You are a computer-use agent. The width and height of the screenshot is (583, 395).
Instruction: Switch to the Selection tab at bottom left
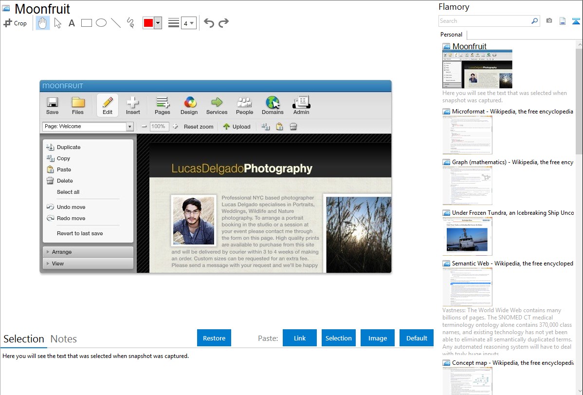point(24,339)
